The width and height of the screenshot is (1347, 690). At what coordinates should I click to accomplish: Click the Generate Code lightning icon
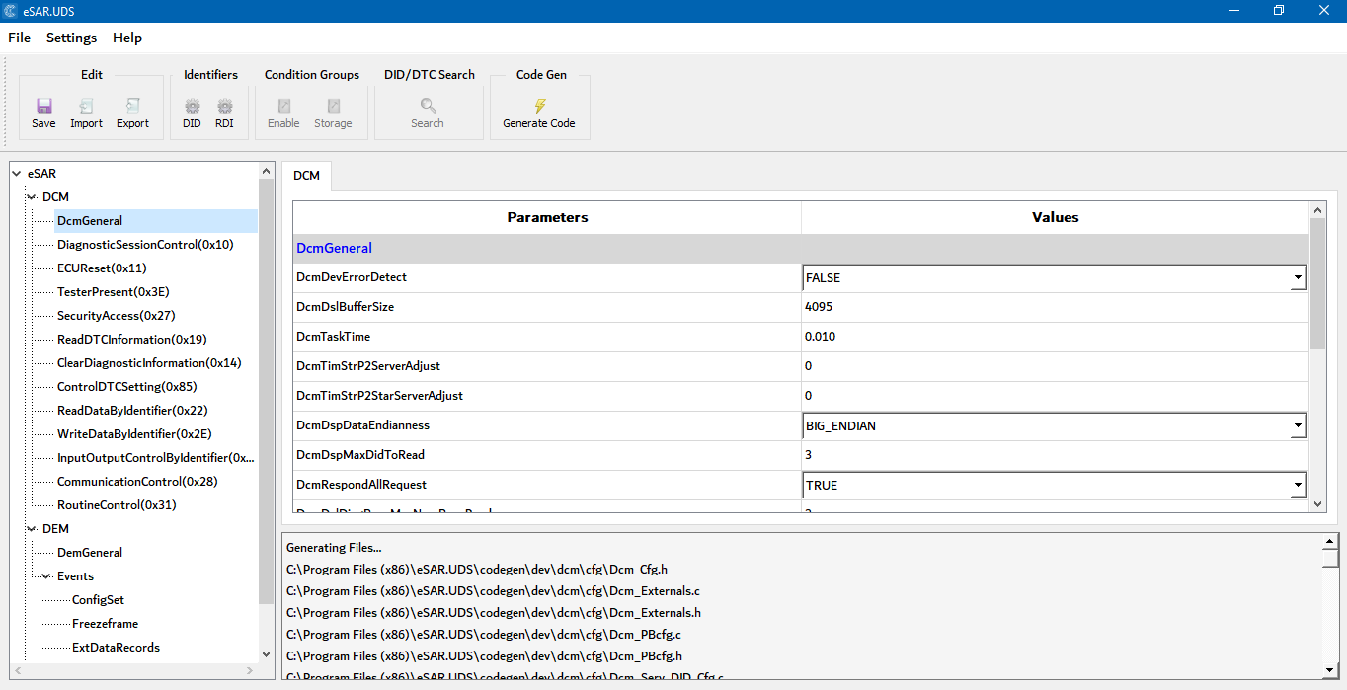tap(539, 107)
